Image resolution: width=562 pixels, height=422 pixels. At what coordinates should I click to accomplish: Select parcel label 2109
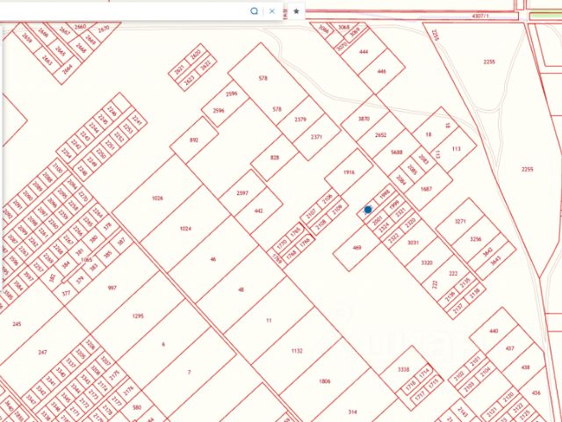click(x=337, y=210)
